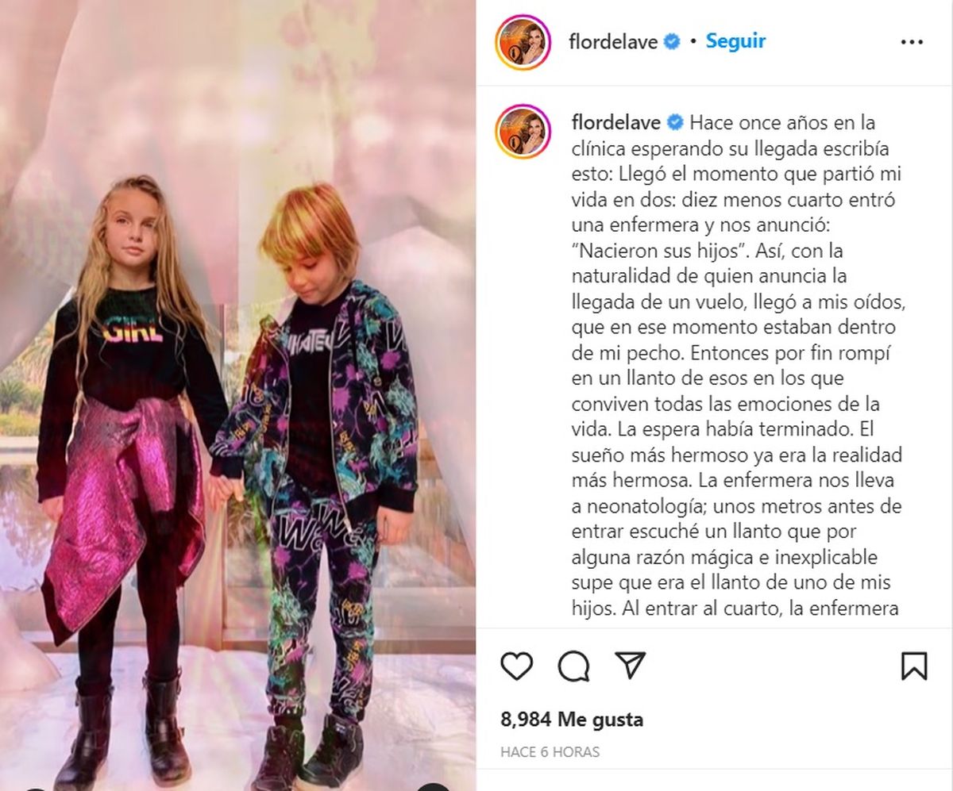
Task: Open the HACE 6 HORAS timestamp
Action: pos(550,751)
